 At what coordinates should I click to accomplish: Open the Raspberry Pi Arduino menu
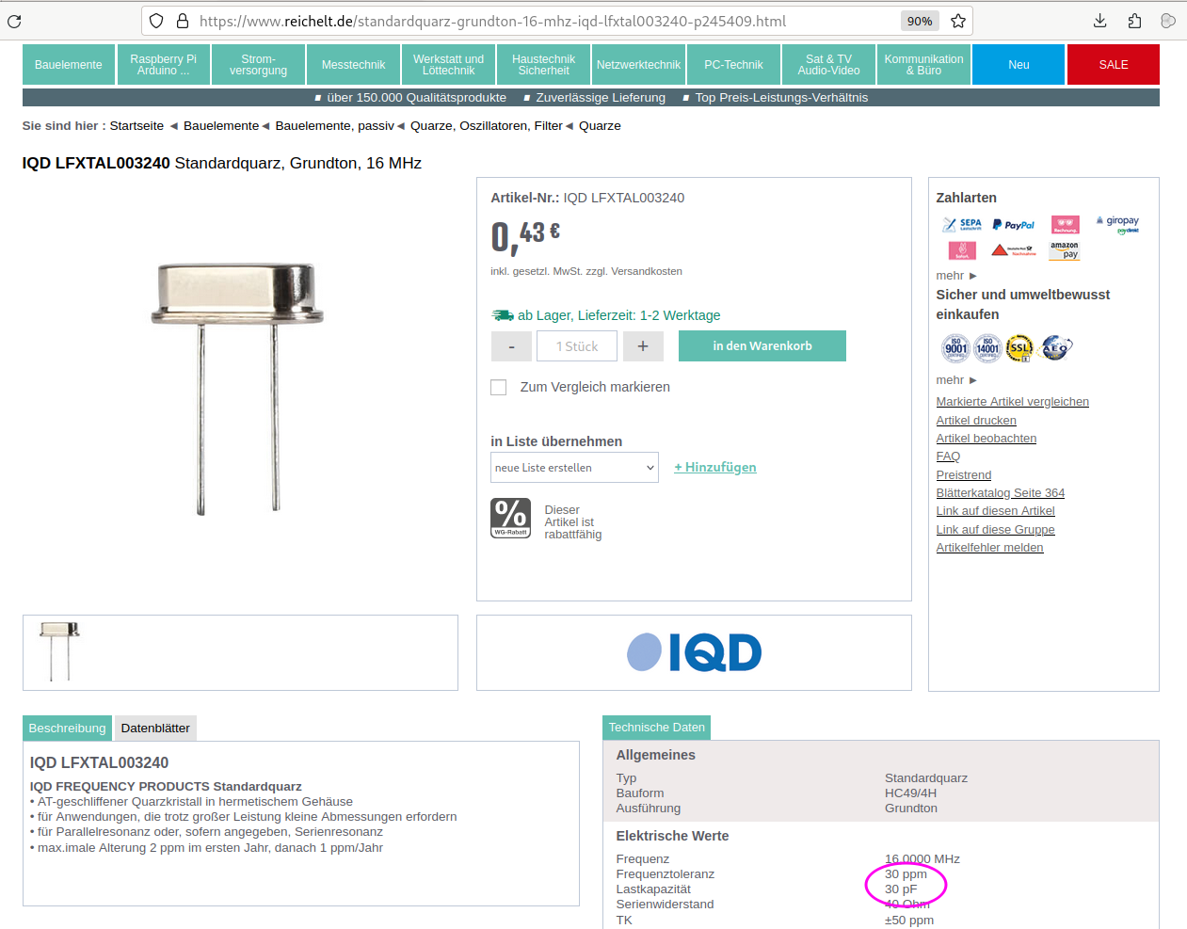164,65
